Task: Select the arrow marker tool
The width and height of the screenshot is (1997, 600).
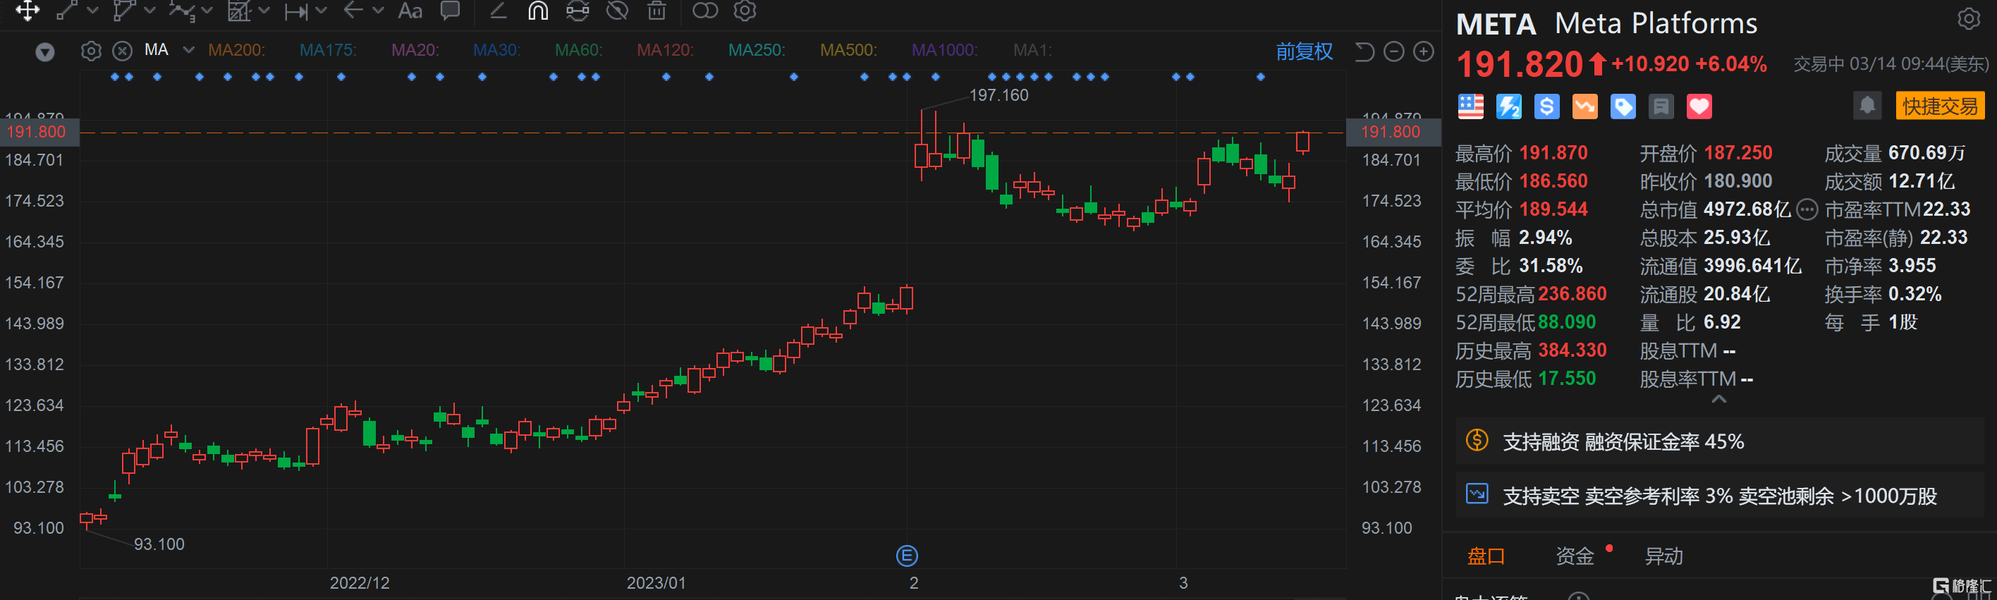Action: [353, 10]
